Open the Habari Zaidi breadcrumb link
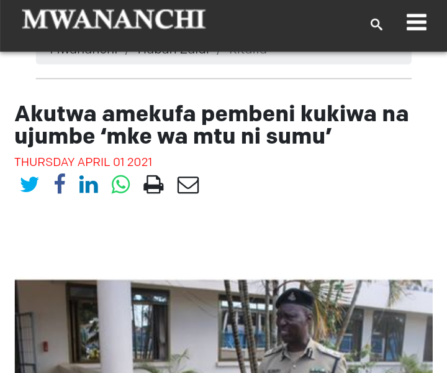The height and width of the screenshot is (373, 447). point(173,53)
